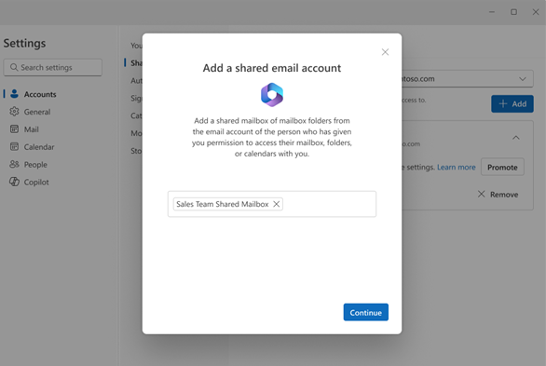Click the Promote button
This screenshot has height=366, width=546.
[502, 167]
